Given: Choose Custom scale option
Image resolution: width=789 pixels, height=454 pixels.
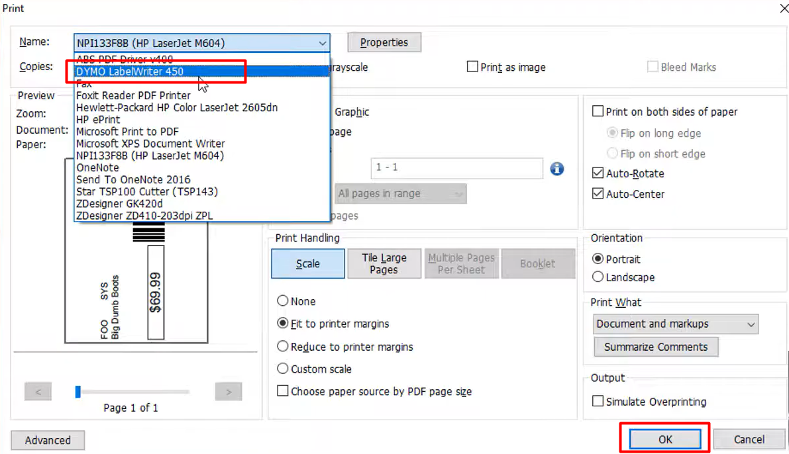Looking at the screenshot, I should pyautogui.click(x=283, y=369).
